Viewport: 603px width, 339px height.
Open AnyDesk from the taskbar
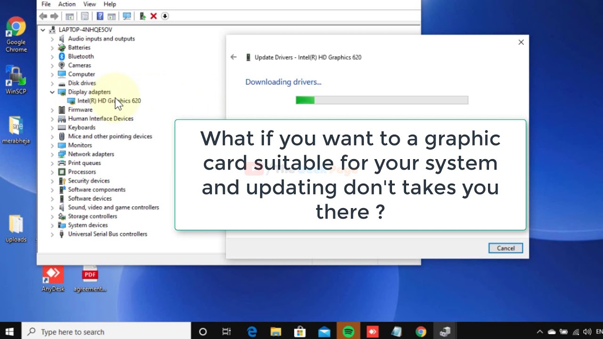(x=373, y=332)
